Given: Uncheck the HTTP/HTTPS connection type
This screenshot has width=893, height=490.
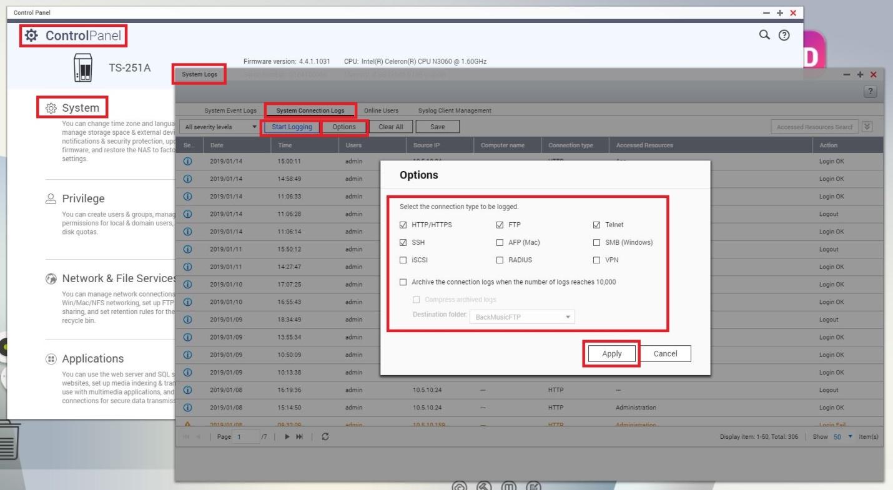Looking at the screenshot, I should 403,225.
